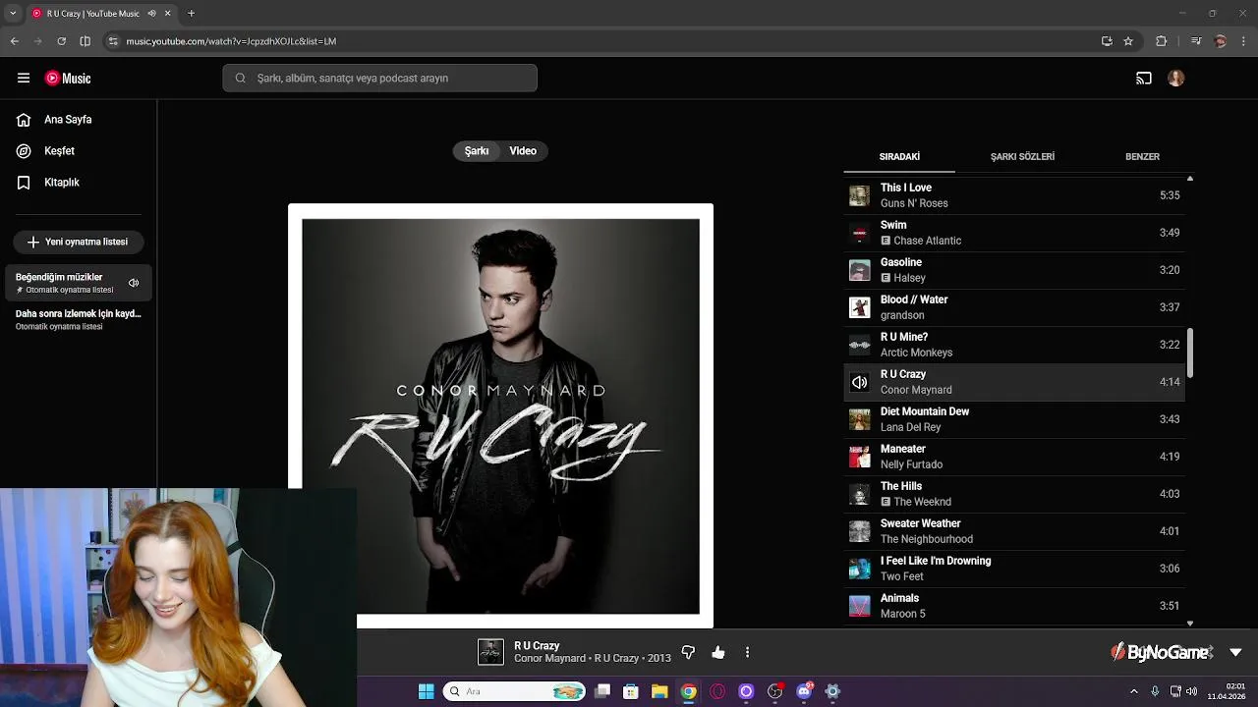The image size is (1258, 707).
Task: Mute the tab via the tab speaker icon
Action: coord(151,14)
